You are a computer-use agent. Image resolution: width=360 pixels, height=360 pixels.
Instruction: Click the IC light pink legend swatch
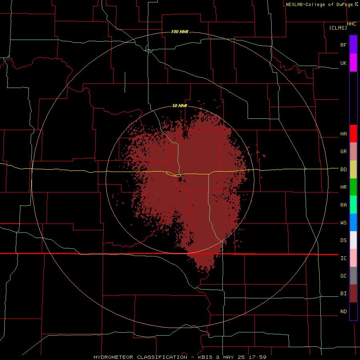click(x=353, y=258)
